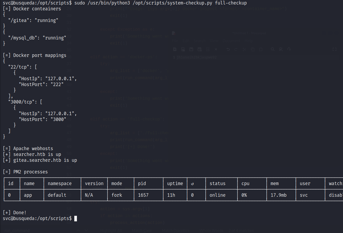This screenshot has width=343, height=233.
Task: Click the Open file icon in Mousepad toolbar
Action: click(x=183, y=49)
